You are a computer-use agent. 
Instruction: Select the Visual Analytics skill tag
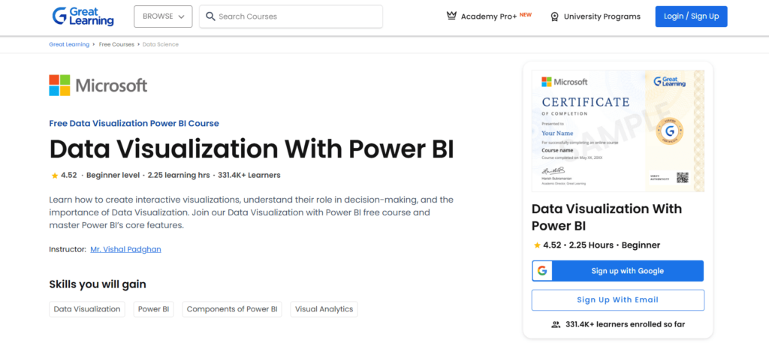[324, 309]
